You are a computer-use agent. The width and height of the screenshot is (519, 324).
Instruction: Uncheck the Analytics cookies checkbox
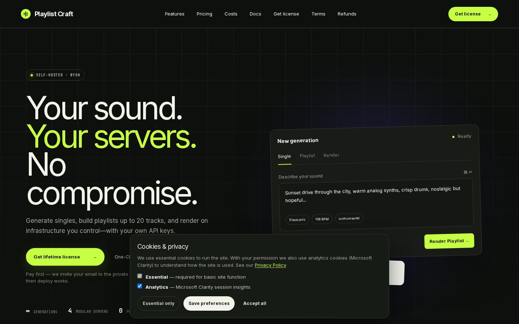click(140, 286)
